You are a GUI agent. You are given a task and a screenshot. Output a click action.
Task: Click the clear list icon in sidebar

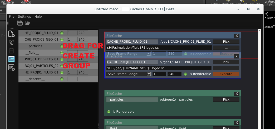pos(11,67)
